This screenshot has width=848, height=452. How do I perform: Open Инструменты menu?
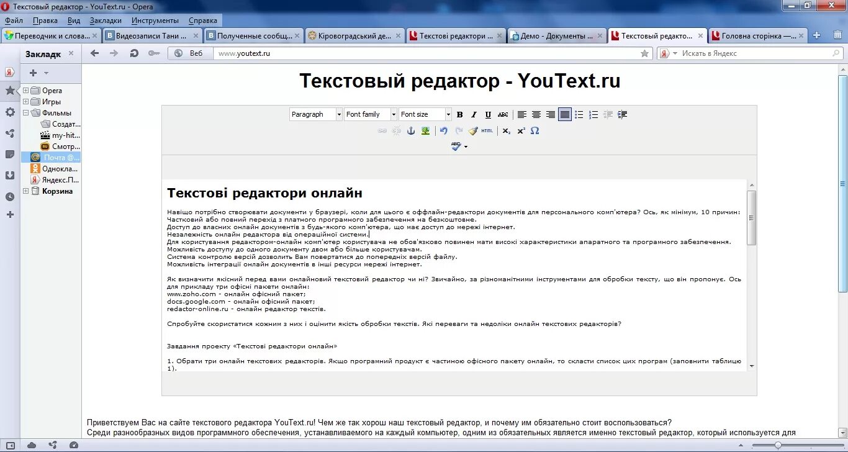click(x=155, y=20)
